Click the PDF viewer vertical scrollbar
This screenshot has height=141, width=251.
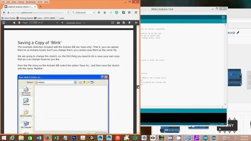pos(138,79)
